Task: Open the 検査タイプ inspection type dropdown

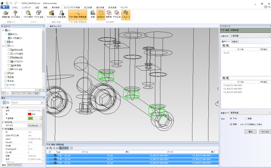Action: point(250,113)
